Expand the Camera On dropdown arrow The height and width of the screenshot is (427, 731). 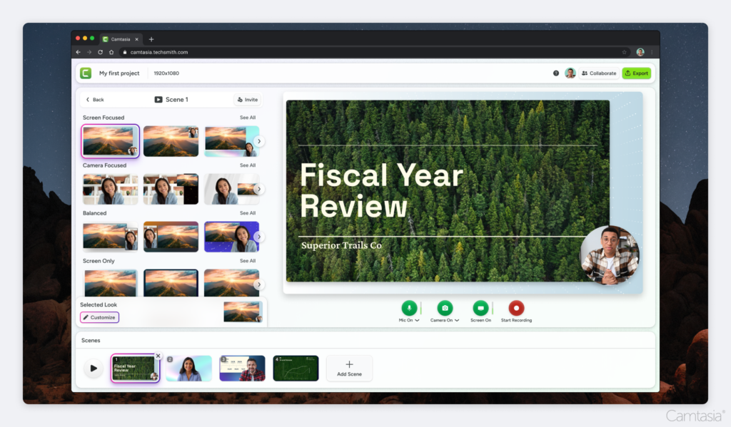(457, 321)
